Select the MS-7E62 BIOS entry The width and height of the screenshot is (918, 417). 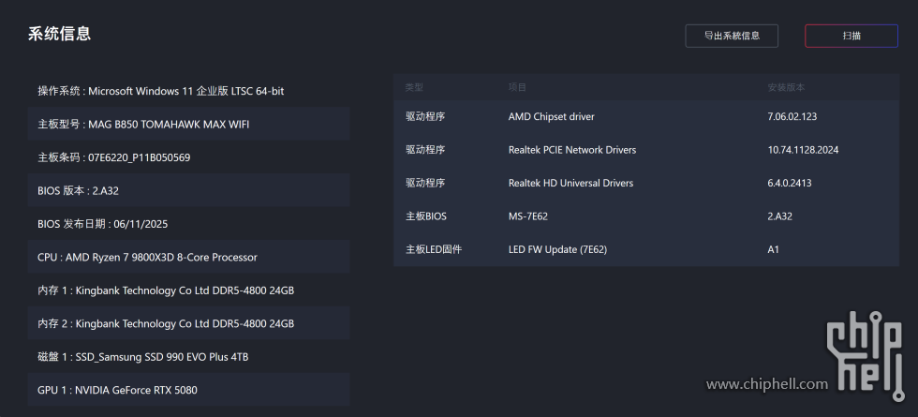click(528, 216)
